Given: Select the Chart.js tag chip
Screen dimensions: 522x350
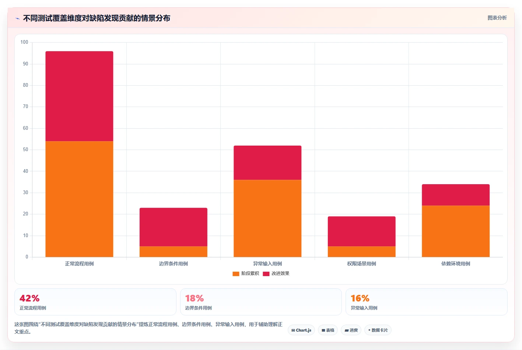Looking at the screenshot, I should 301,330.
